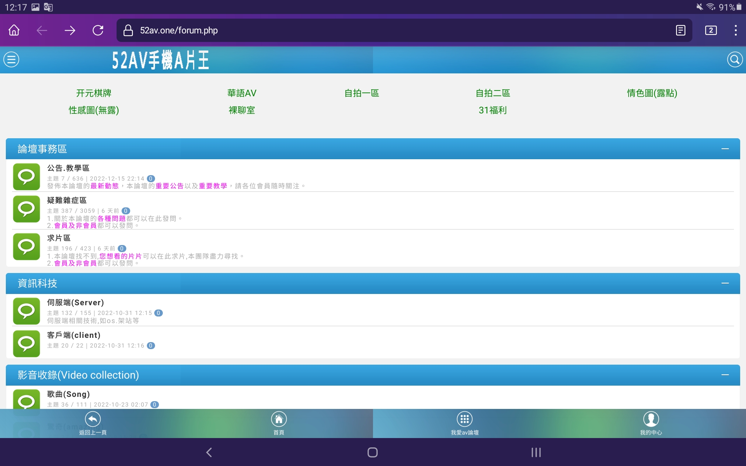Open browser tab switcher showing 2 tabs

point(711,30)
